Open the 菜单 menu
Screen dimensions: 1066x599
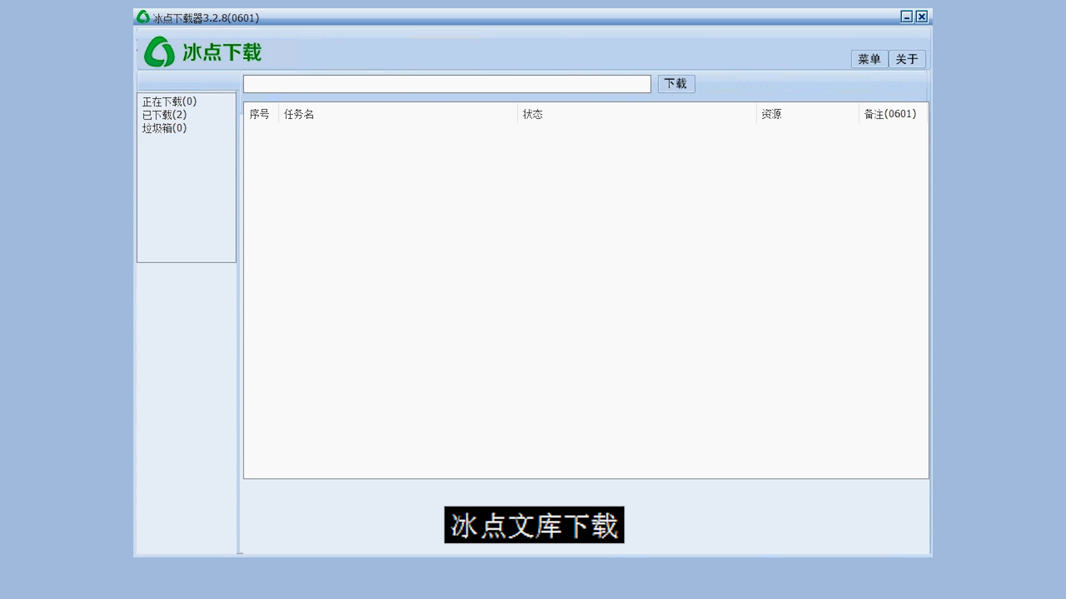click(x=869, y=59)
